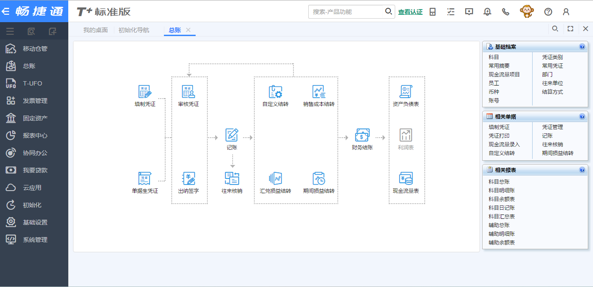Switch to the 初始化导航 tab

pos(134,30)
